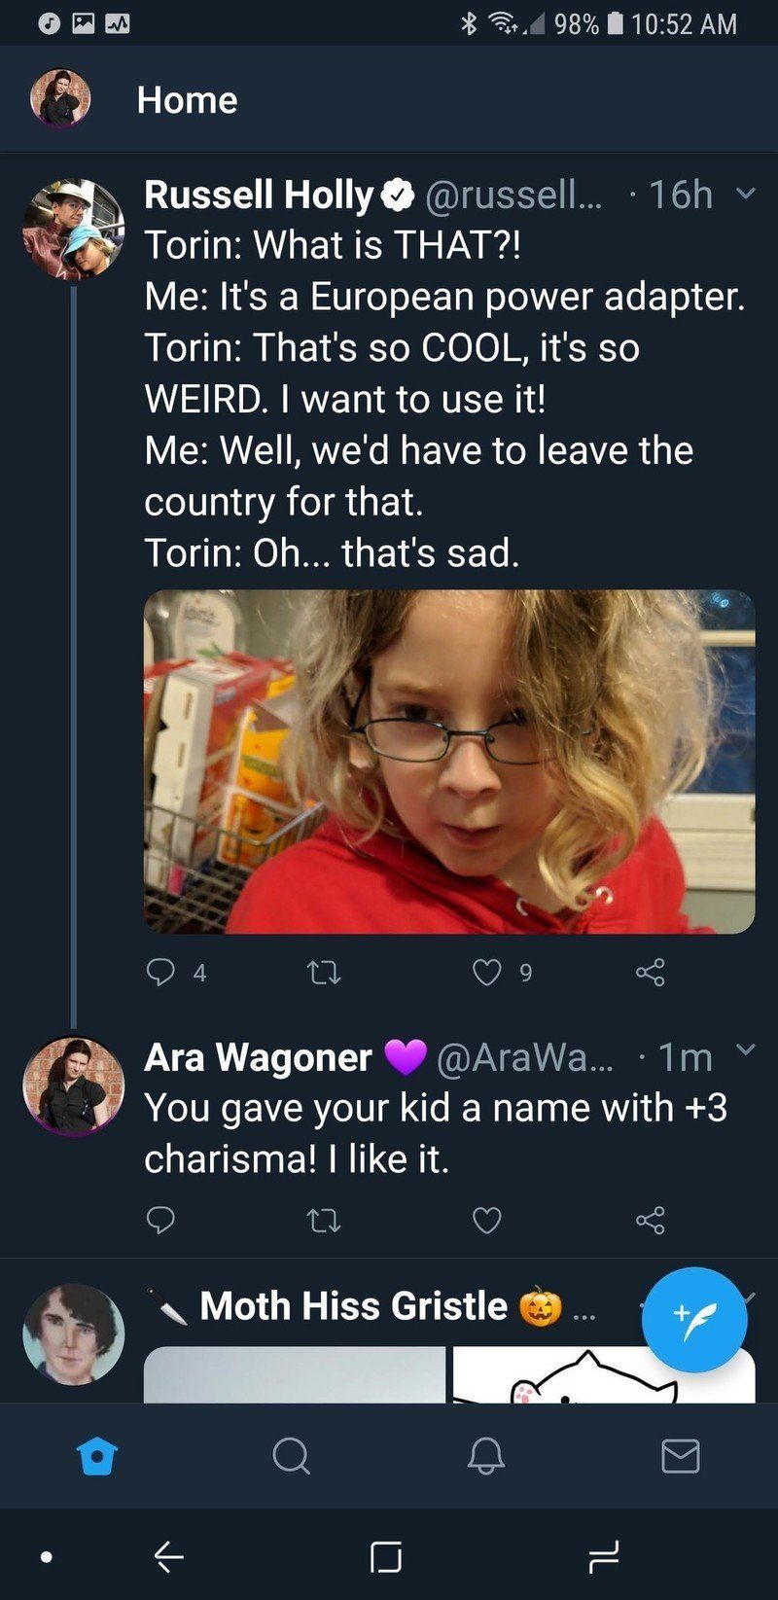Open the Notifications tab
The height and width of the screenshot is (1600, 778).
tap(485, 1456)
